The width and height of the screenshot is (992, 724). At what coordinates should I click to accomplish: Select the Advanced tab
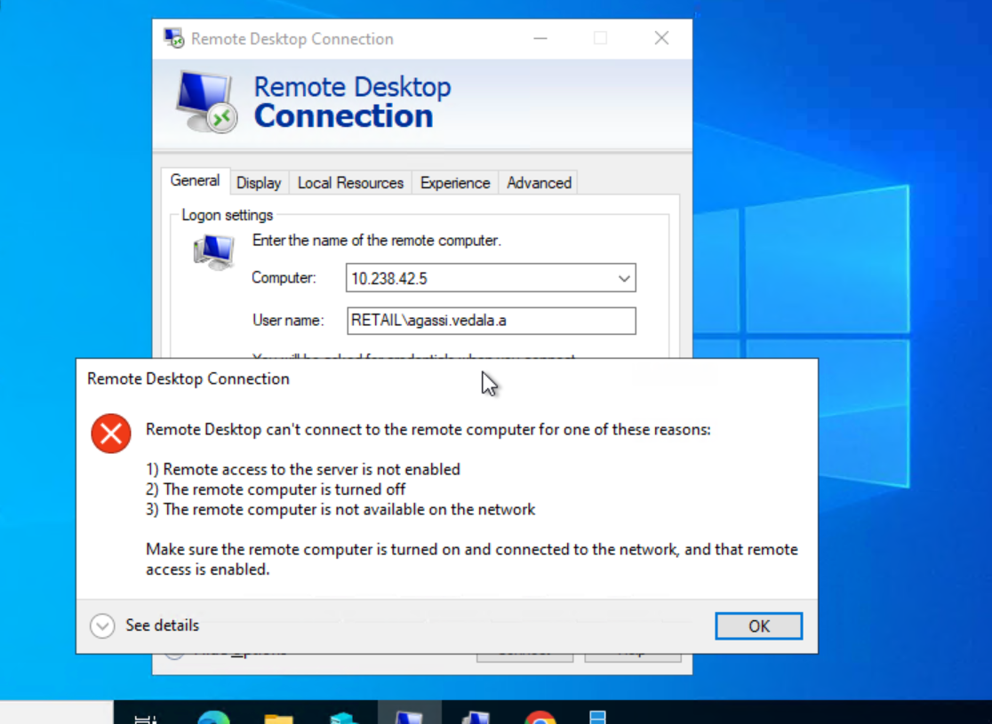click(x=538, y=182)
